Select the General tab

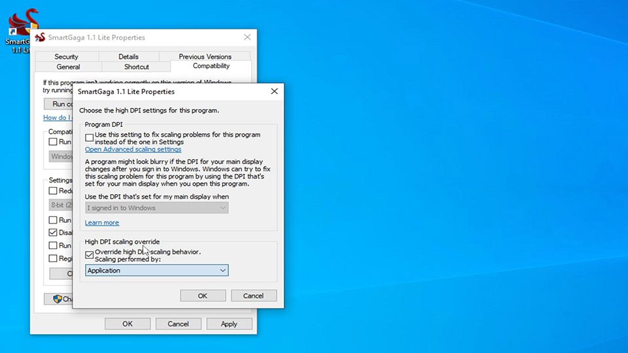pyautogui.click(x=68, y=67)
